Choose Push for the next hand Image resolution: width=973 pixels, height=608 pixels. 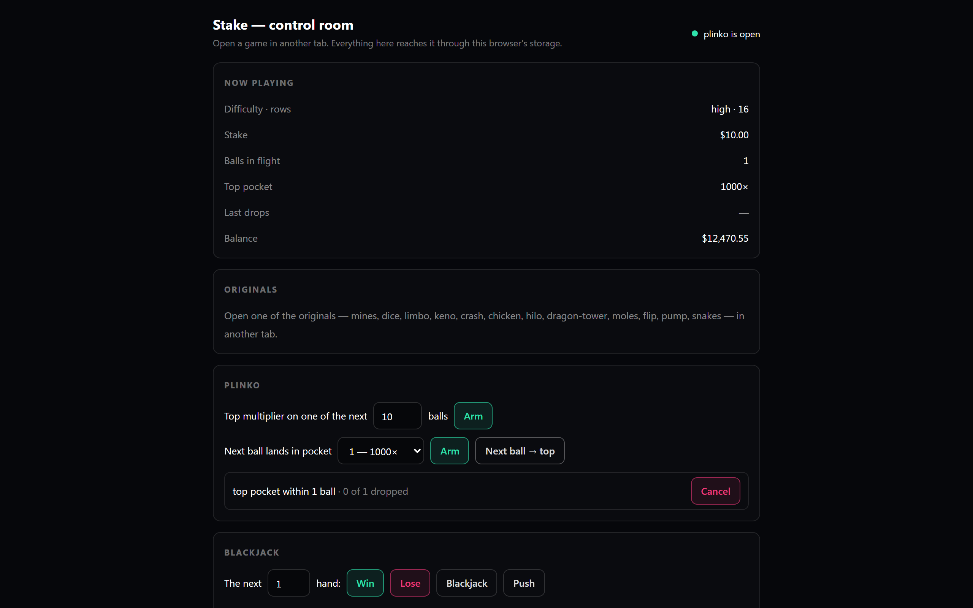pos(524,583)
